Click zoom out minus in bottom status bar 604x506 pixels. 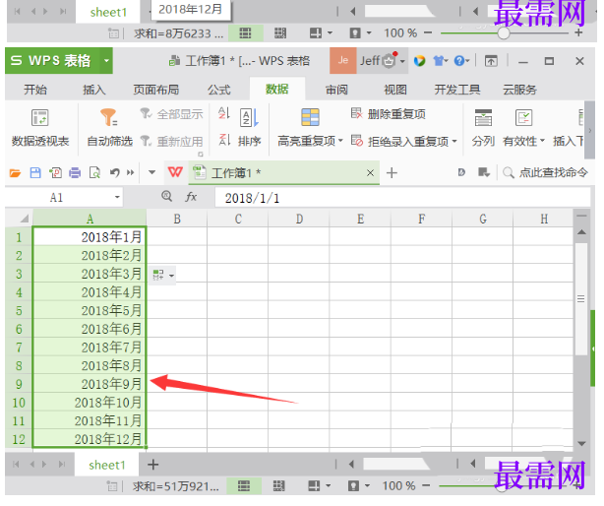point(426,485)
